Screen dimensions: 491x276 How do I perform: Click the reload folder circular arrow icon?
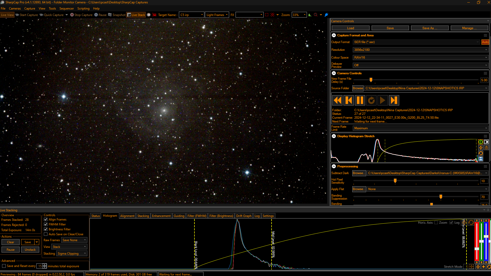371,100
